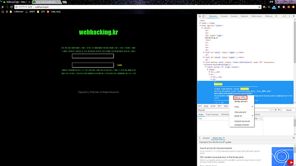Go back in browser history

(x=2, y=7)
